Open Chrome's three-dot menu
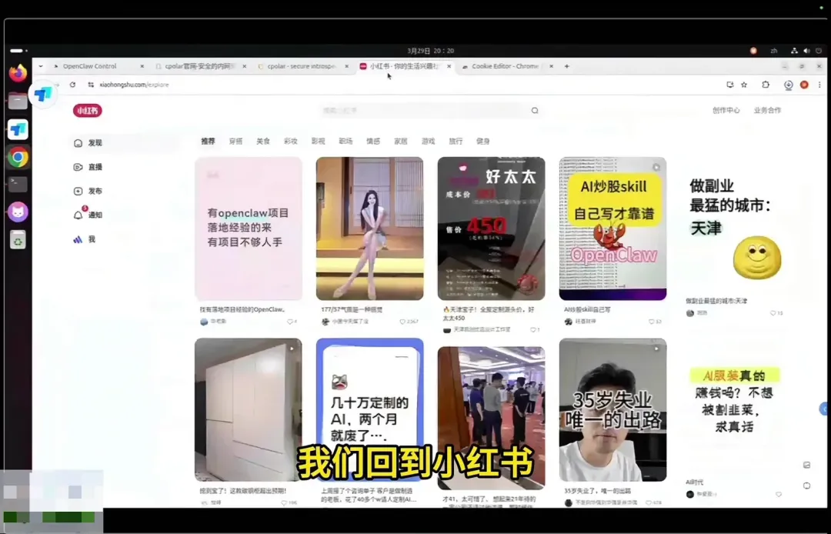The height and width of the screenshot is (534, 831). pyautogui.click(x=819, y=85)
